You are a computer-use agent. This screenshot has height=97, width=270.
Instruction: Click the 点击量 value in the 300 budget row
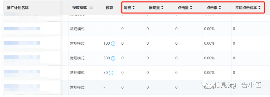176,58
